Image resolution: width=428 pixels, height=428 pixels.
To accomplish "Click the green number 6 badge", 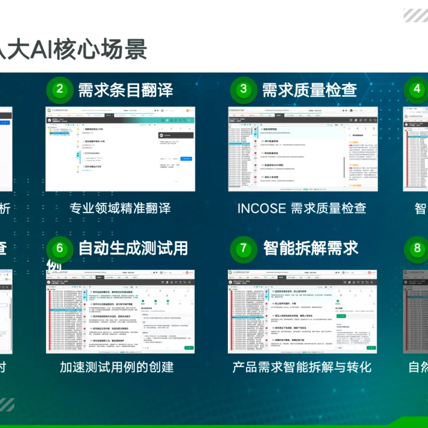I will [x=60, y=249].
